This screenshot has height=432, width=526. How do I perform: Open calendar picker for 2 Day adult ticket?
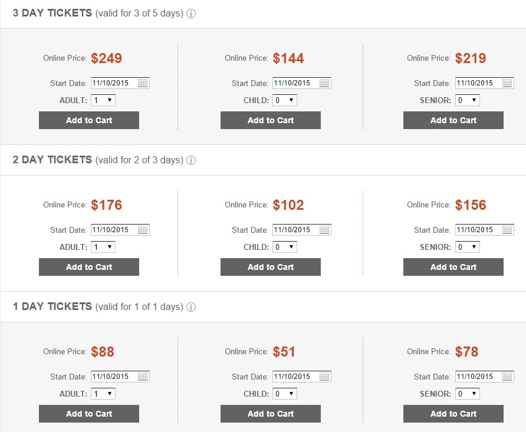(x=143, y=230)
